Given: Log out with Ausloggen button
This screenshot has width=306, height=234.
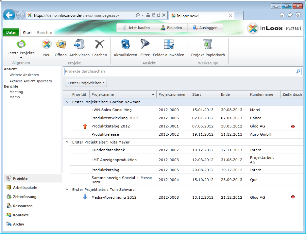Looking at the screenshot, I should coord(205,28).
